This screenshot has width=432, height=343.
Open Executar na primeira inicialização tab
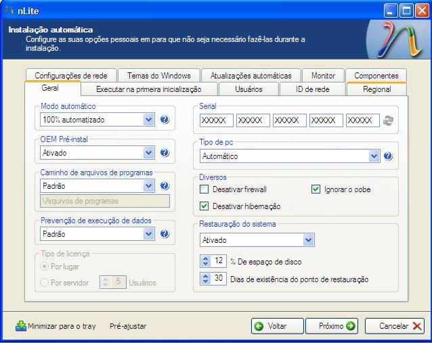[x=149, y=89]
